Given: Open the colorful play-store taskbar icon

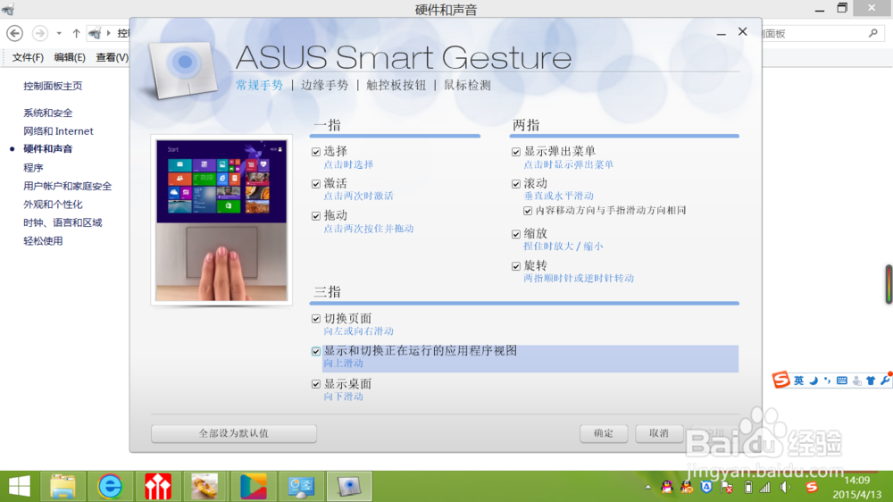Looking at the screenshot, I should coord(254,486).
